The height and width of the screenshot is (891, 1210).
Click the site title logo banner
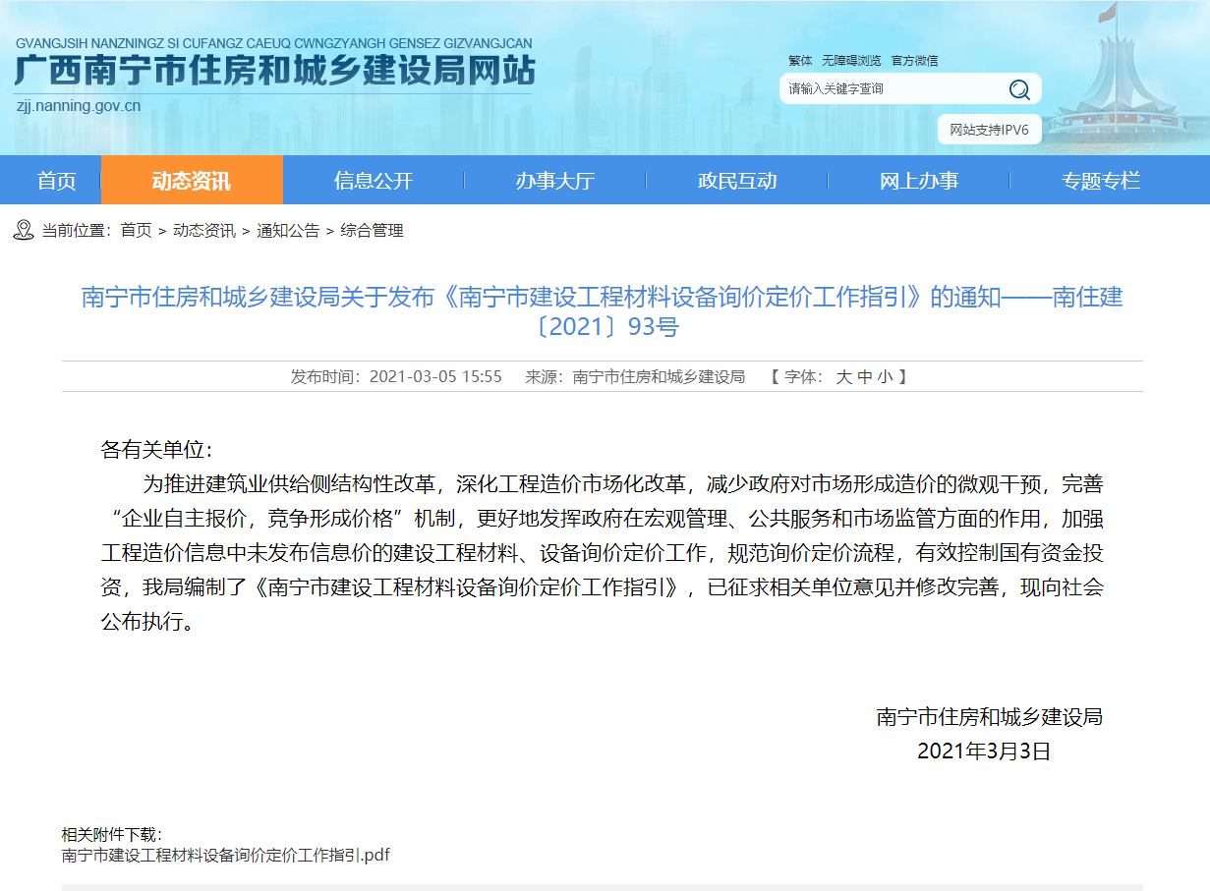[x=274, y=73]
